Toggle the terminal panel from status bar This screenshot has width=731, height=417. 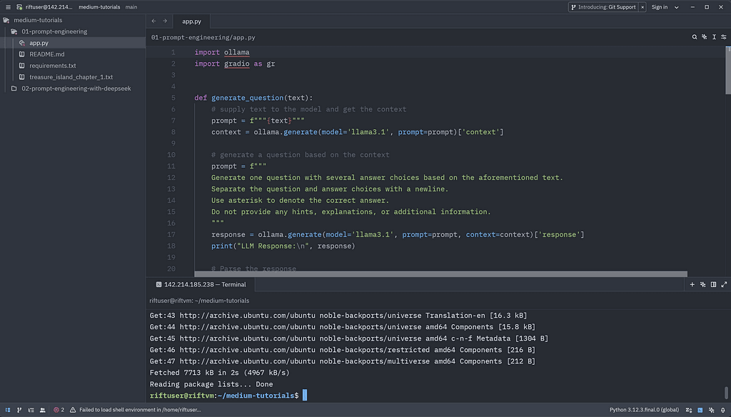point(700,410)
